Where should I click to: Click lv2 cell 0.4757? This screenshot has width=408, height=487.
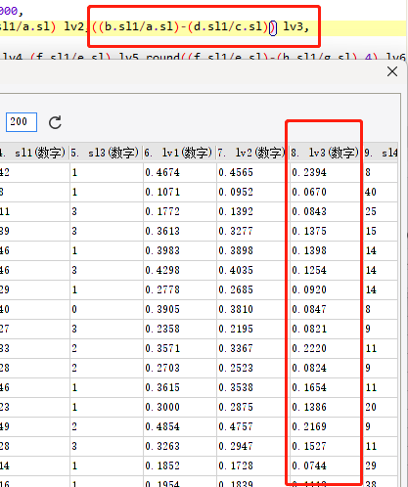click(252, 426)
